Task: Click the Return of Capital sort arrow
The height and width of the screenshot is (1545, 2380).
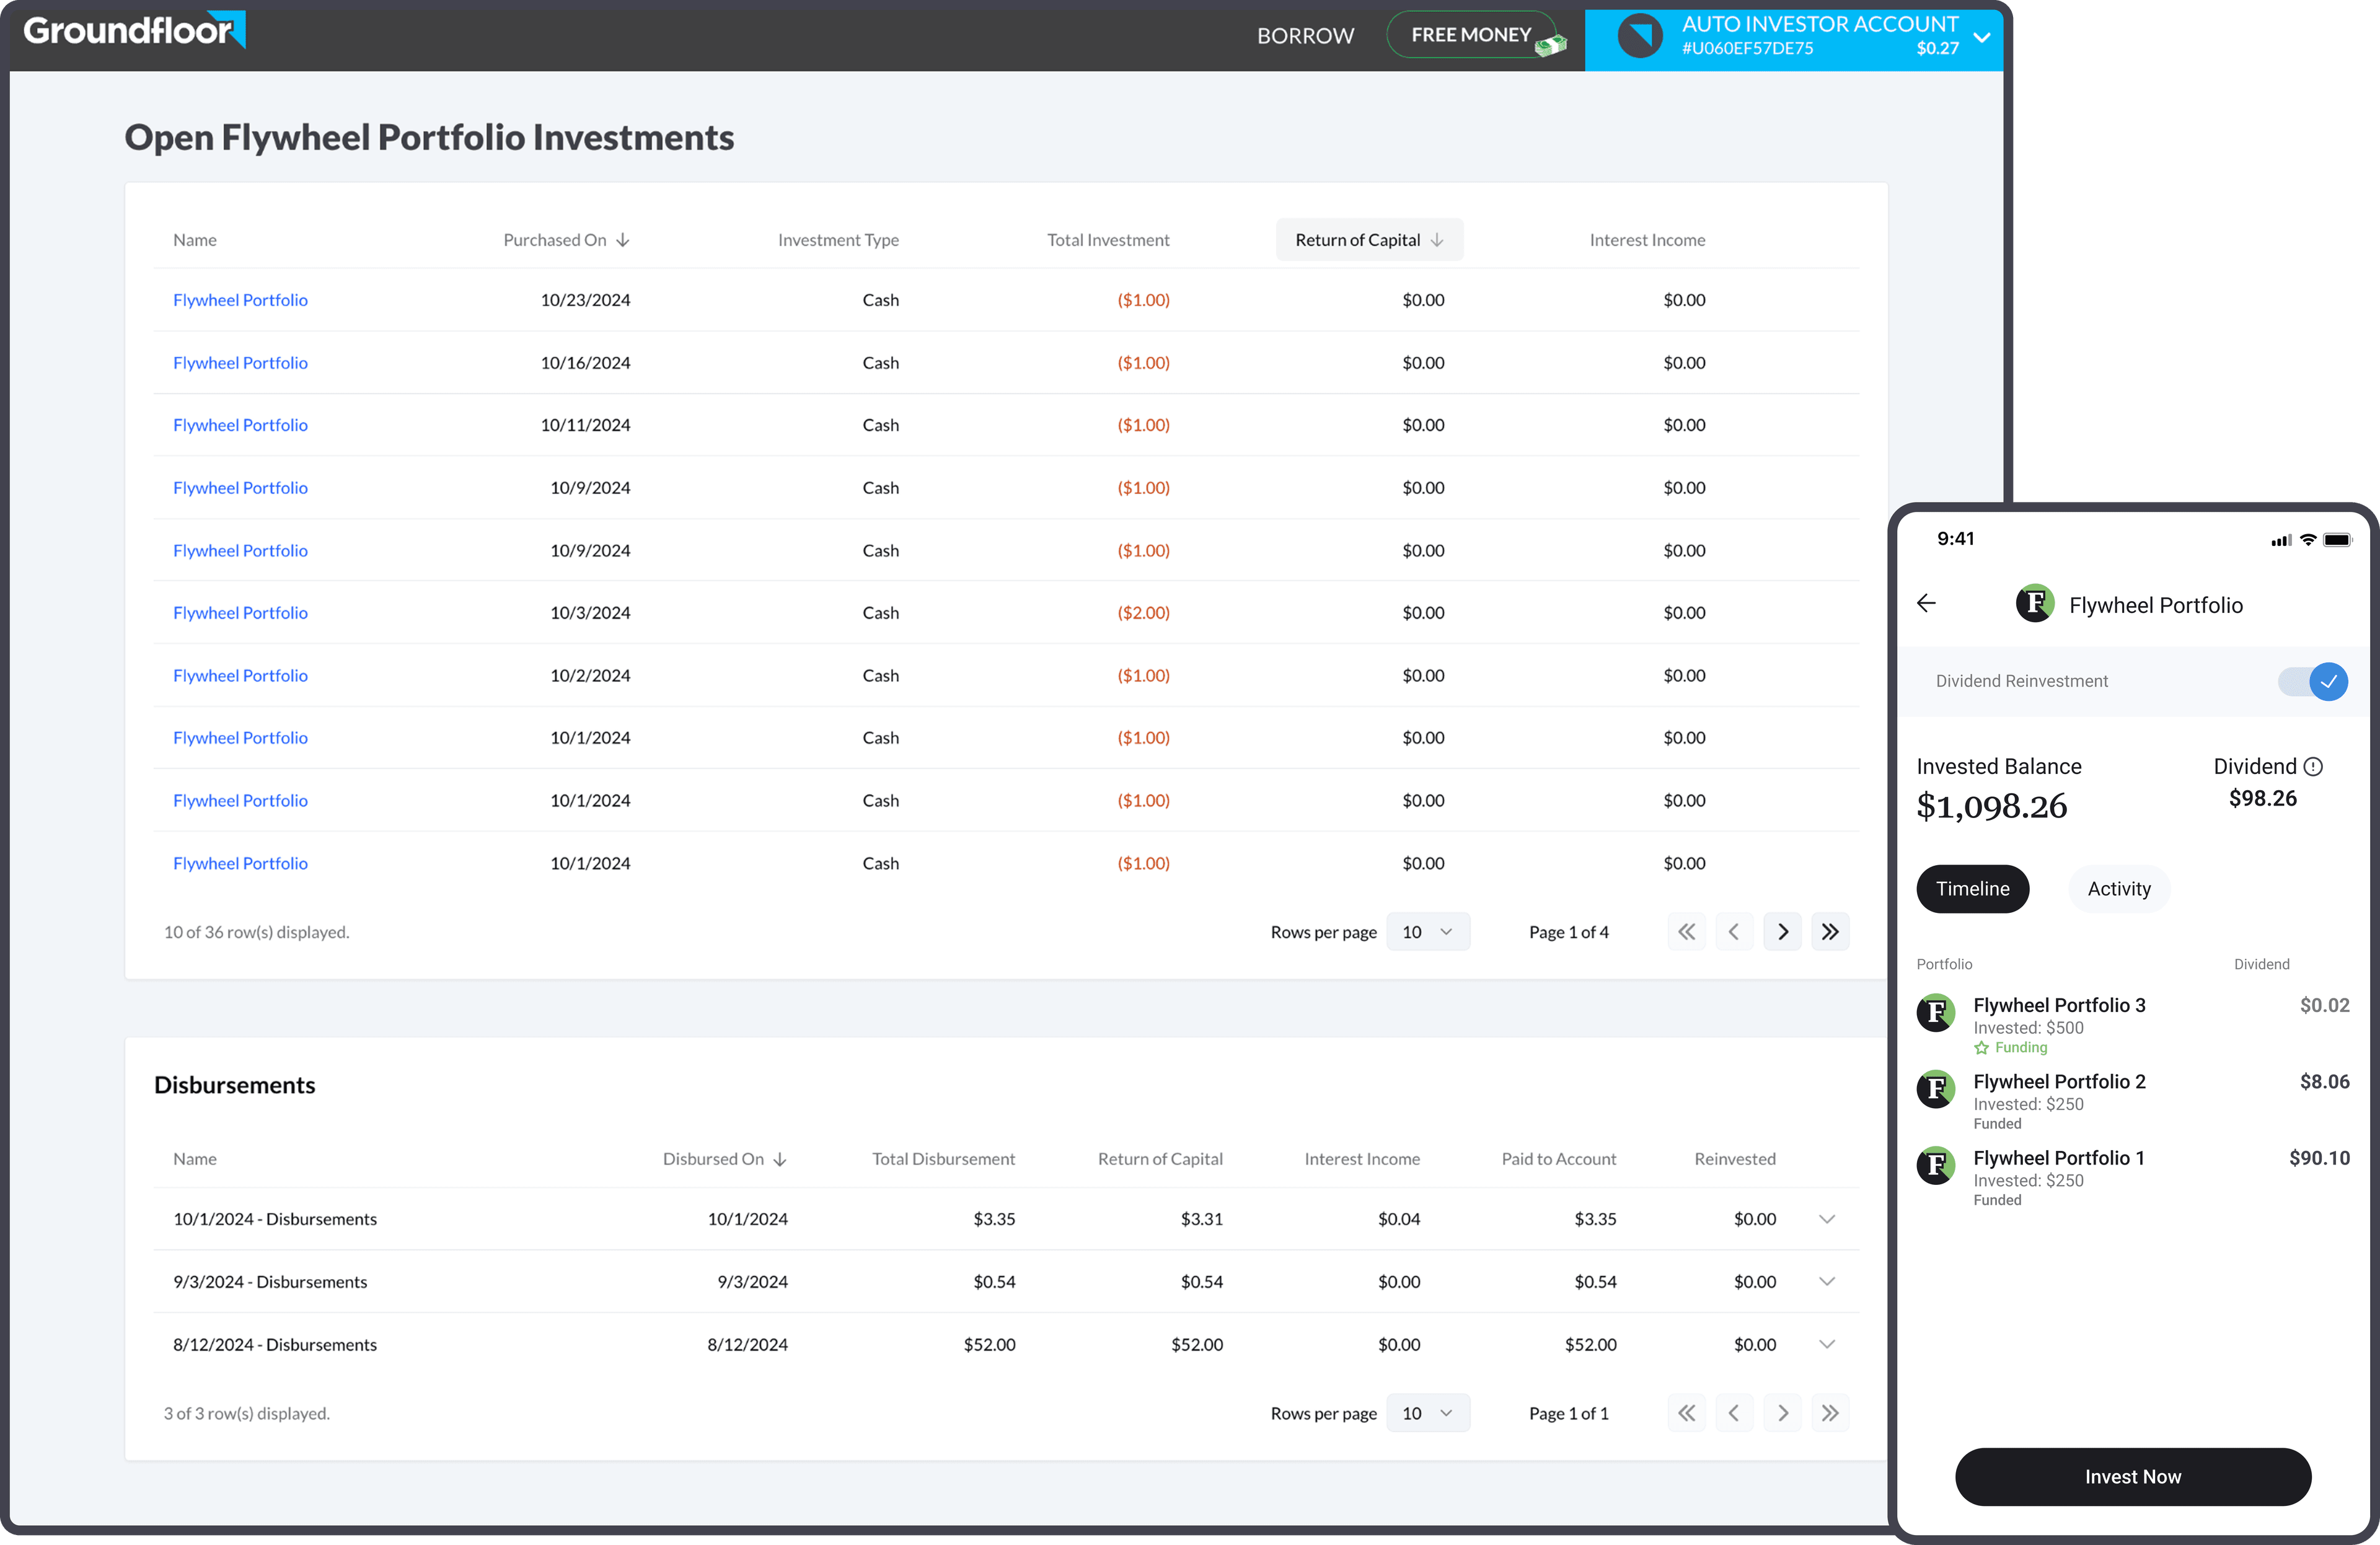Action: [x=1437, y=240]
